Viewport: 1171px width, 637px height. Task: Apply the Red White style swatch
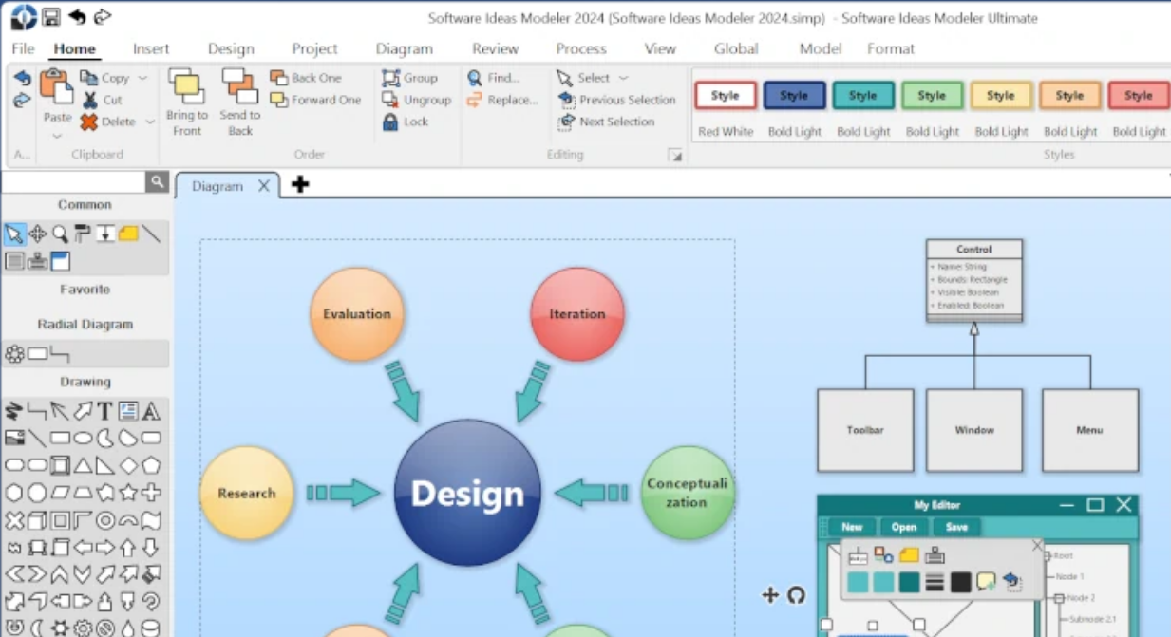(725, 95)
